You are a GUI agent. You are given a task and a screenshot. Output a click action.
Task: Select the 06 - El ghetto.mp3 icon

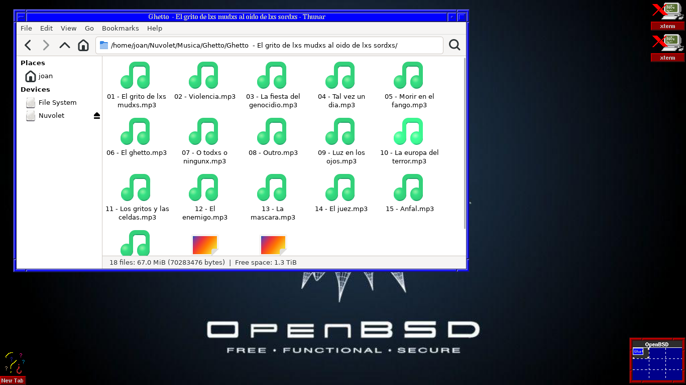136,131
